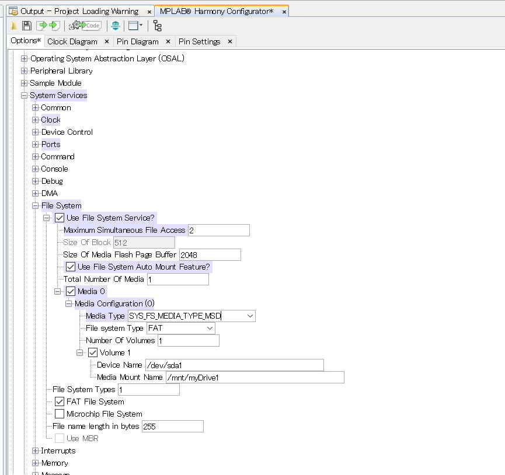
Task: Click the second green arrow export icon
Action: pyautogui.click(x=54, y=26)
